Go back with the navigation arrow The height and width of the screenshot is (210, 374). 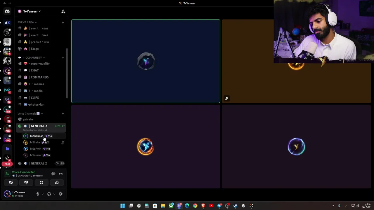pyautogui.click(x=5, y=3)
